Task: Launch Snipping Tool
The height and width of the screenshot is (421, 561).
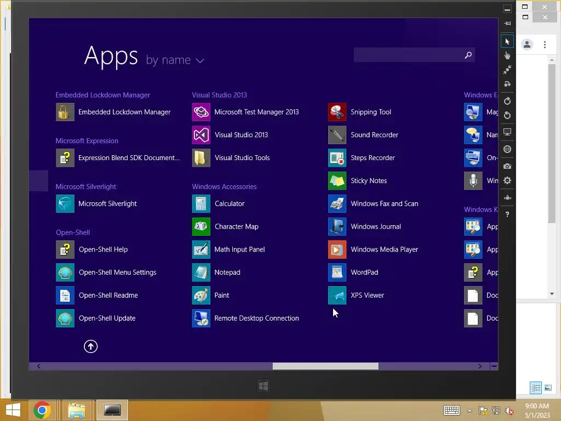Action: 359,112
